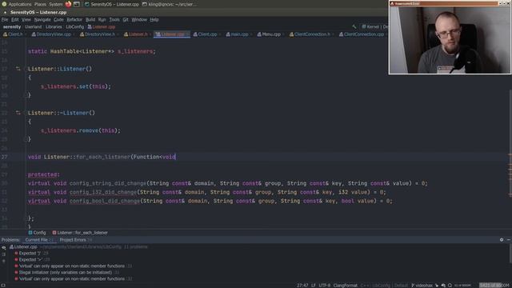Open the videohax git branch widget
Screen dimensions: 512x288
click(x=422, y=286)
